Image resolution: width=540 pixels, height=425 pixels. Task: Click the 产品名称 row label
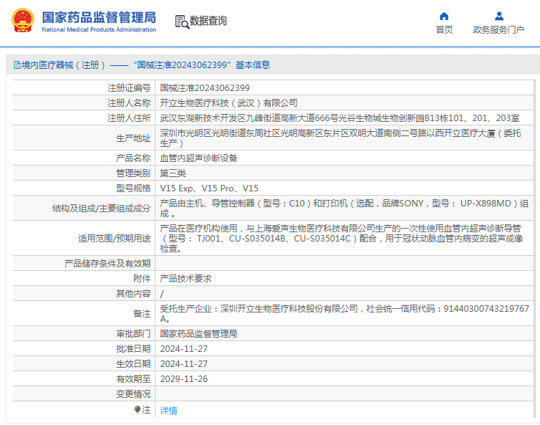coord(134,158)
